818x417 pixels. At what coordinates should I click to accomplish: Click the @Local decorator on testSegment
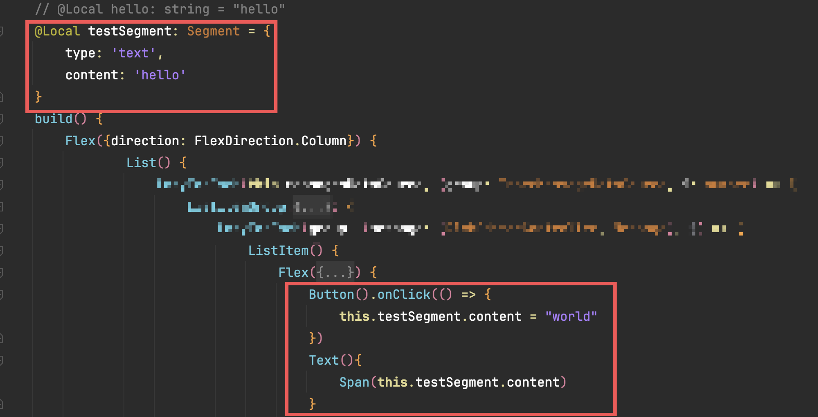coord(57,31)
